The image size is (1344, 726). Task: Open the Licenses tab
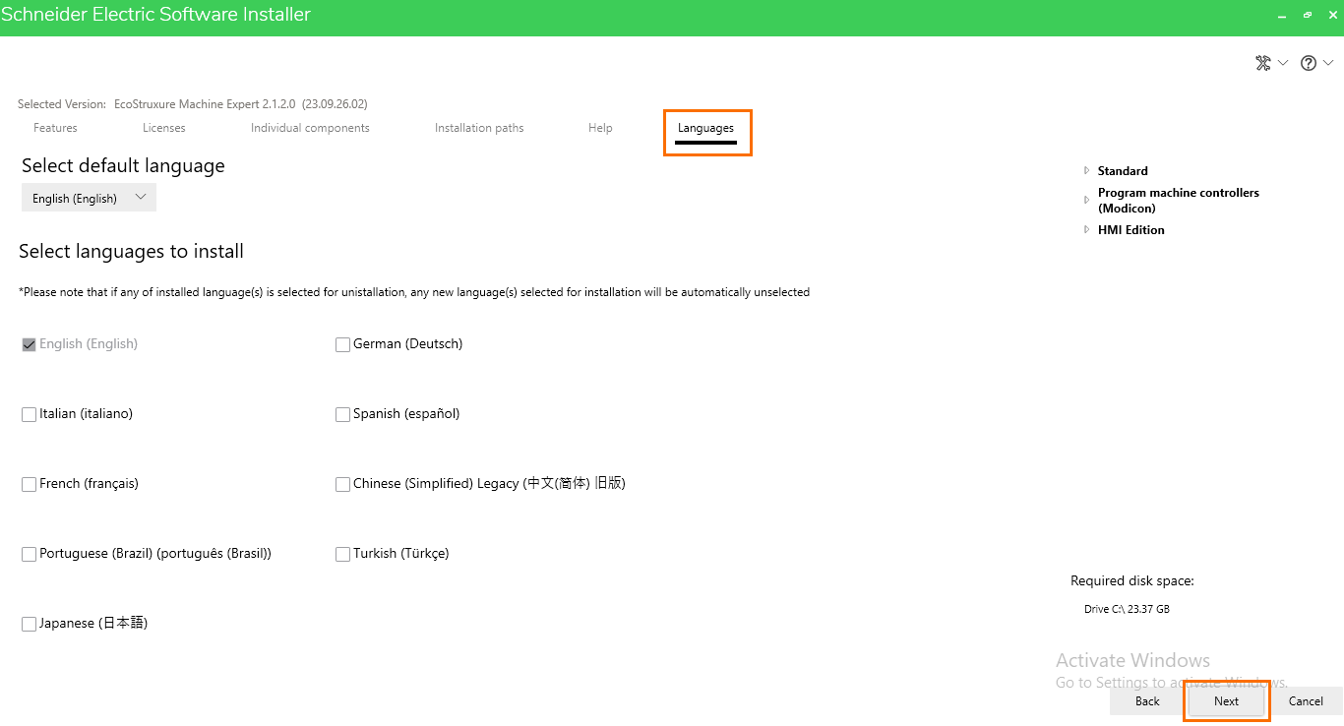pyautogui.click(x=164, y=128)
